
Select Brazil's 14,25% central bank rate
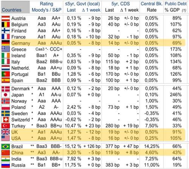pos(152,146)
